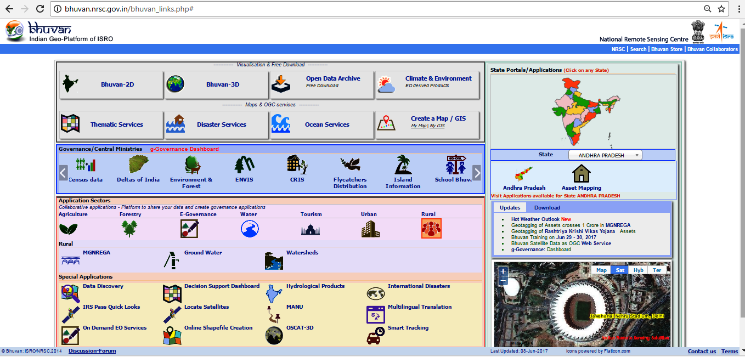This screenshot has height=357, width=745.
Task: Select the E-Governance sector icon
Action: (x=189, y=228)
